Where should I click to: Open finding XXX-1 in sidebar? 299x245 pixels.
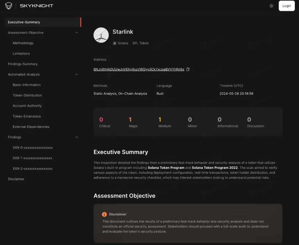click(x=32, y=158)
